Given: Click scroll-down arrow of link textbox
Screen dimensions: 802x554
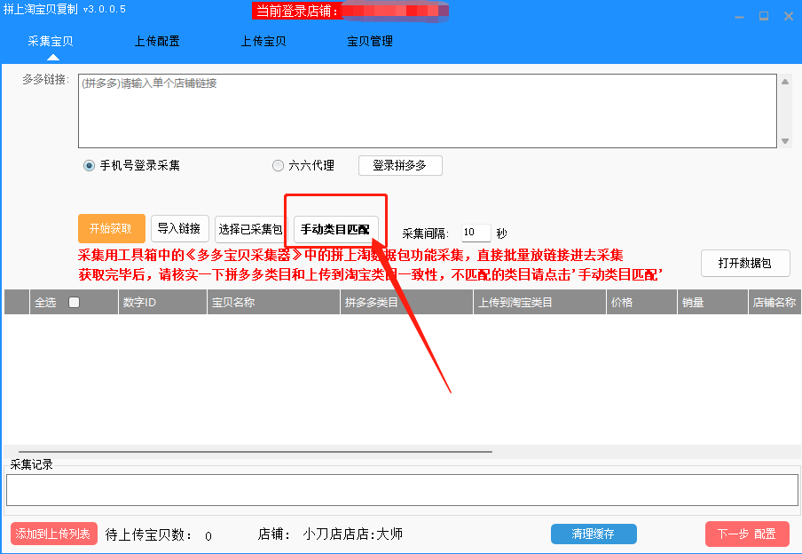Looking at the screenshot, I should coord(785,141).
